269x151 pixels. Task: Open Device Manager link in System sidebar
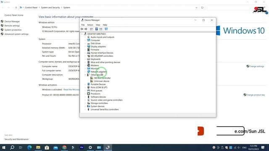tap(12, 21)
